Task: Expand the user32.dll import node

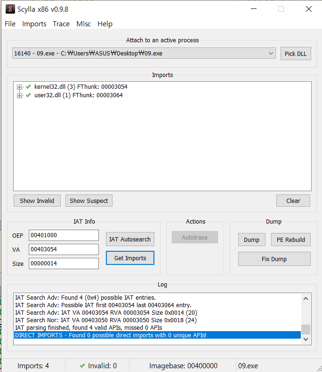Action: (x=19, y=95)
